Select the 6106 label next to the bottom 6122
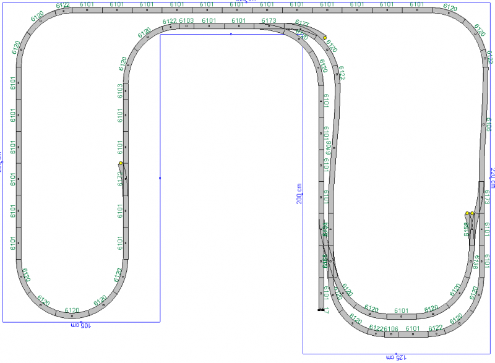The width and height of the screenshot is (495, 363). 391,329
